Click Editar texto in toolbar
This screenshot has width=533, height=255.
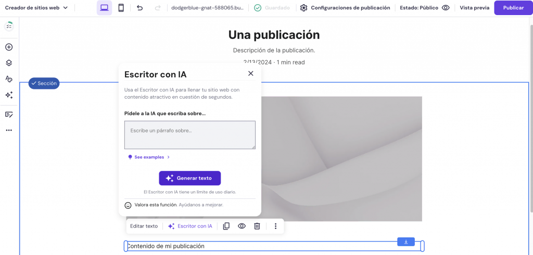coord(144,226)
